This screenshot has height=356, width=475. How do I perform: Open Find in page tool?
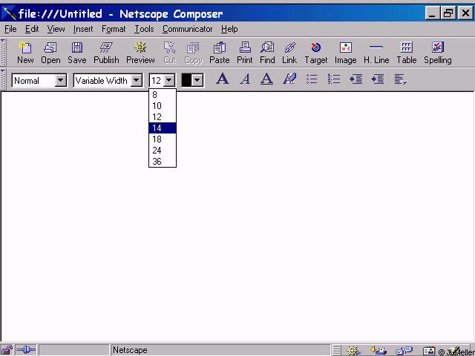(x=267, y=53)
